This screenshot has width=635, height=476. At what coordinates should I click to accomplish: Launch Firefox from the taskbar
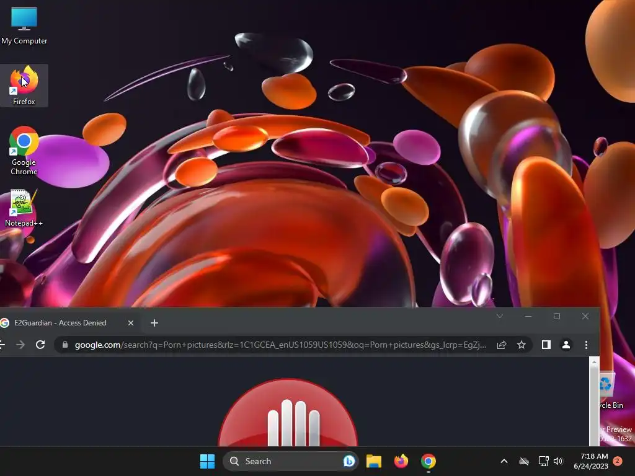click(x=401, y=461)
